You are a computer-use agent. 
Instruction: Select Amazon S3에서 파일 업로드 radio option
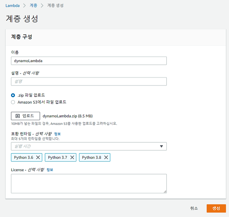click(13, 102)
